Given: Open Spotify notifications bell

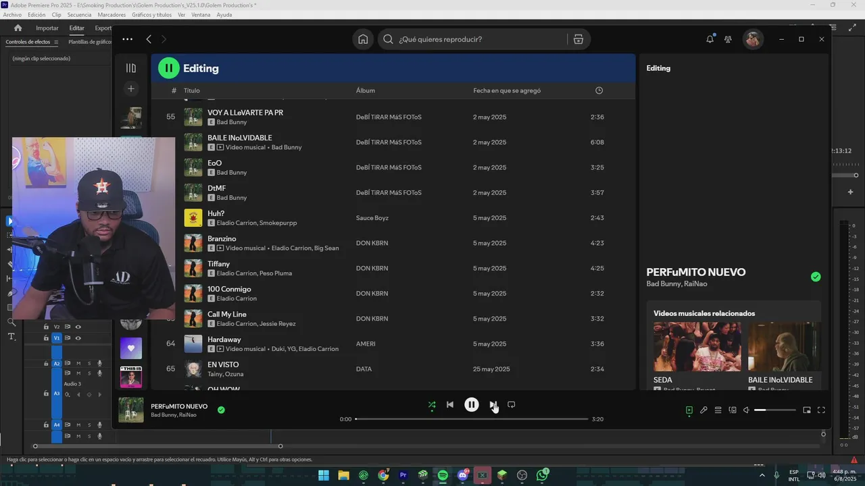Looking at the screenshot, I should [710, 39].
